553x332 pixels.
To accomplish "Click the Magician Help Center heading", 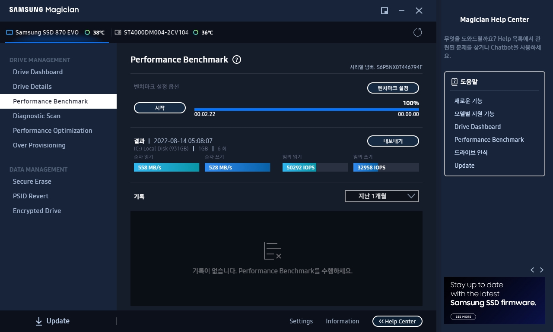I will (494, 19).
